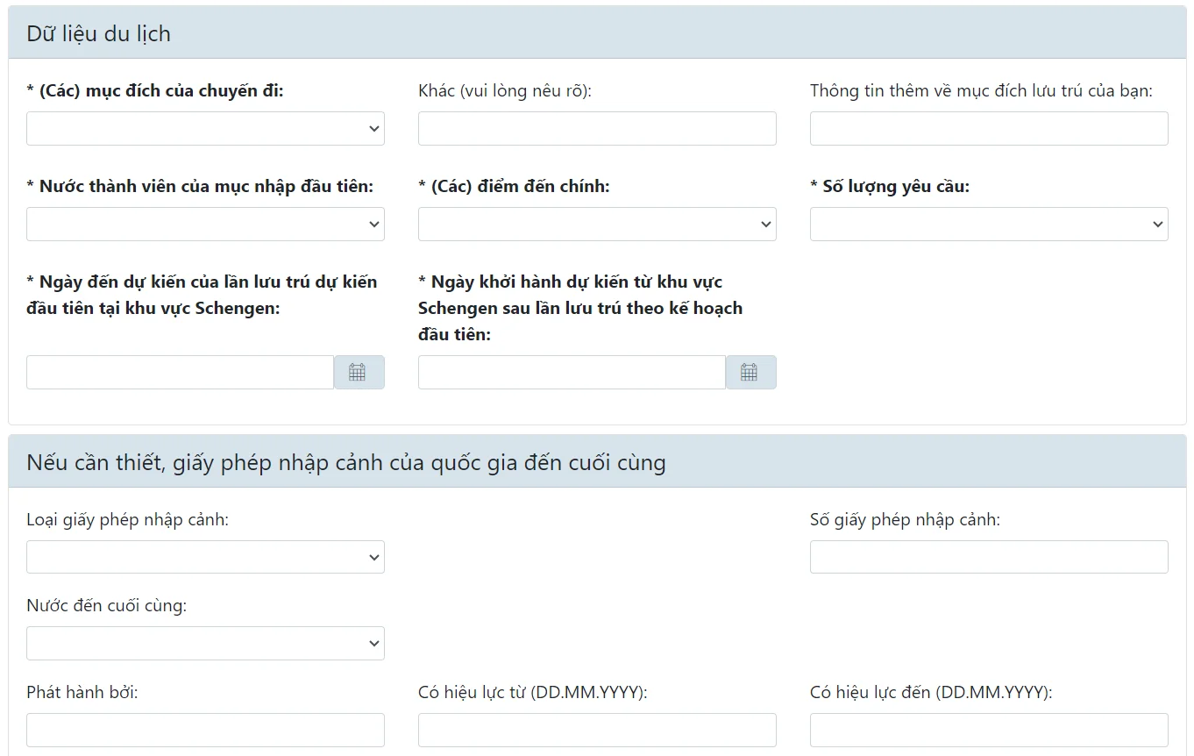Focus the 'Có hiệu lực từ' date field

[x=597, y=730]
